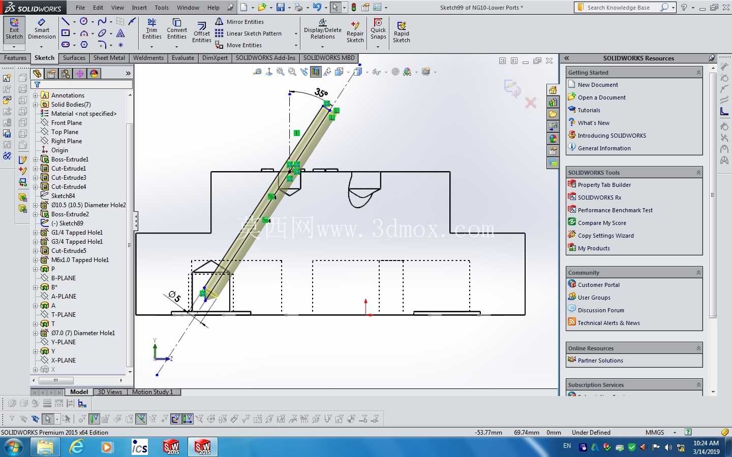Open the Partner Solutions link
Viewport: 732px width, 457px height.
(600, 361)
